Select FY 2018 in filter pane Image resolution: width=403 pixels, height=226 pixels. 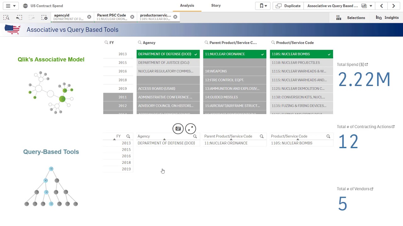click(x=118, y=80)
